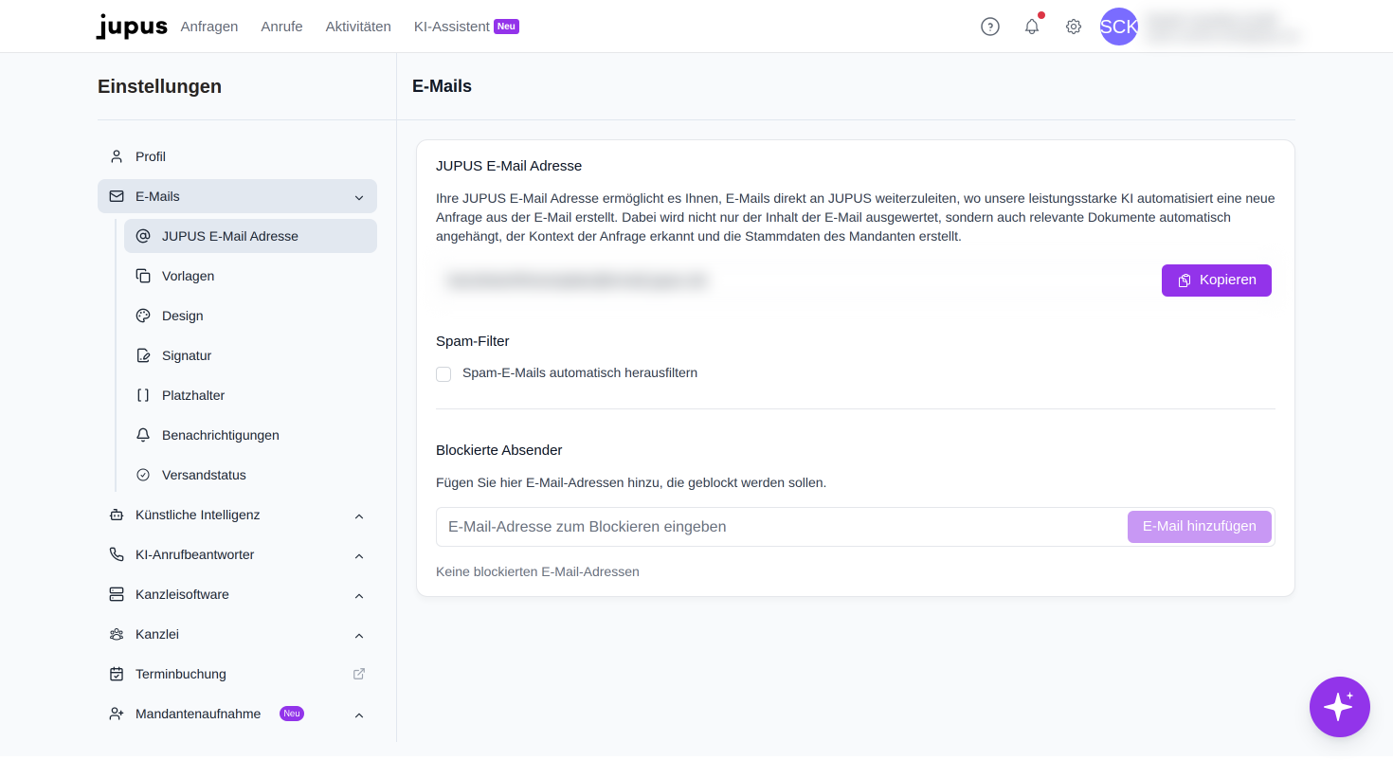Click the blurred JUPUS email address text
Viewport: 1393px width, 760px height.
click(576, 280)
